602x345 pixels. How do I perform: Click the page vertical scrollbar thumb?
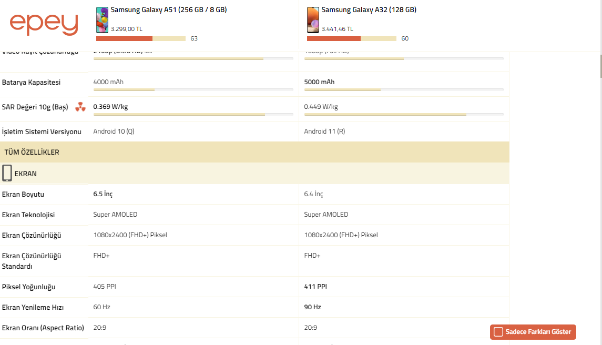click(x=600, y=66)
